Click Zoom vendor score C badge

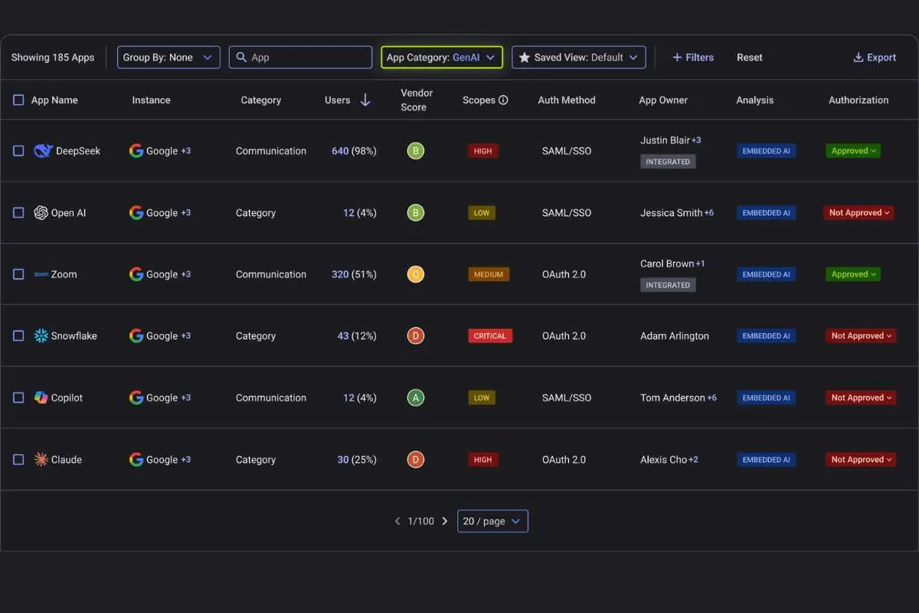pos(415,274)
